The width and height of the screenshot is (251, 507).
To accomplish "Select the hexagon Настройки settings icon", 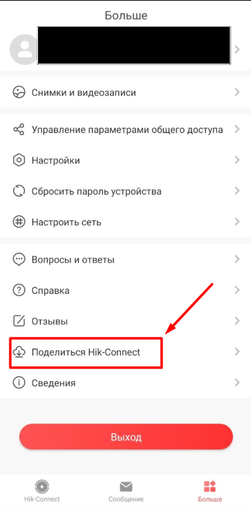I will (x=19, y=160).
